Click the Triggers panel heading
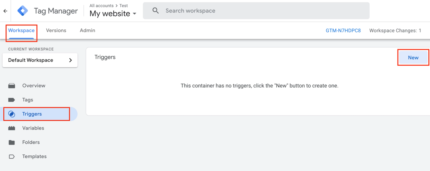Screen dimensions: 430x171 [105, 57]
